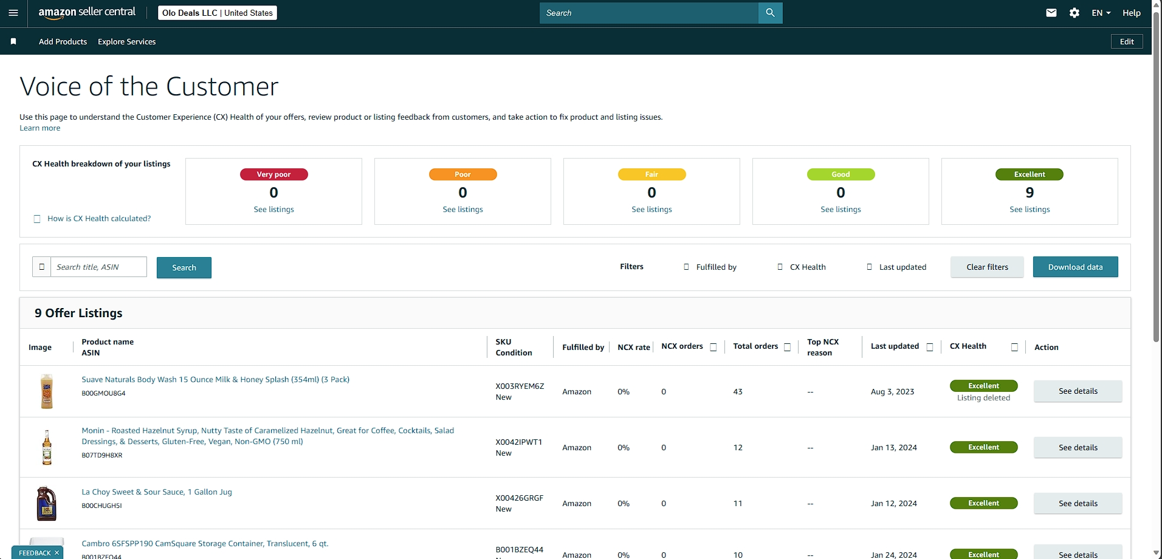This screenshot has height=559, width=1162.
Task: See listings under Excellent
Action: 1030,210
